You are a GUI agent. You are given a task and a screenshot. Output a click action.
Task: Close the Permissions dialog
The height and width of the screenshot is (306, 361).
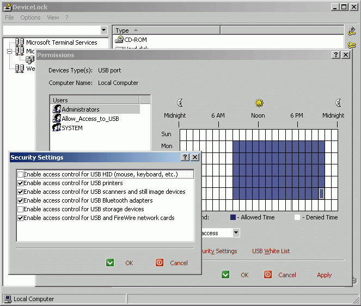(x=346, y=55)
